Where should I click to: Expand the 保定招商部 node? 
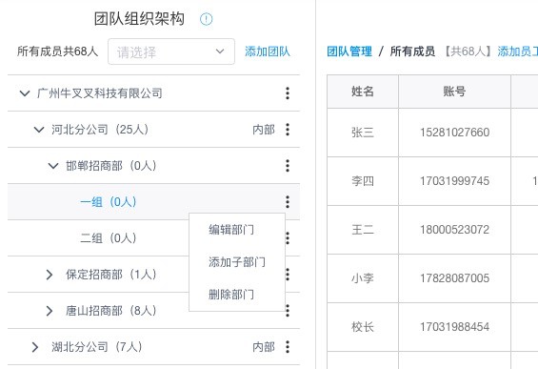click(x=50, y=275)
